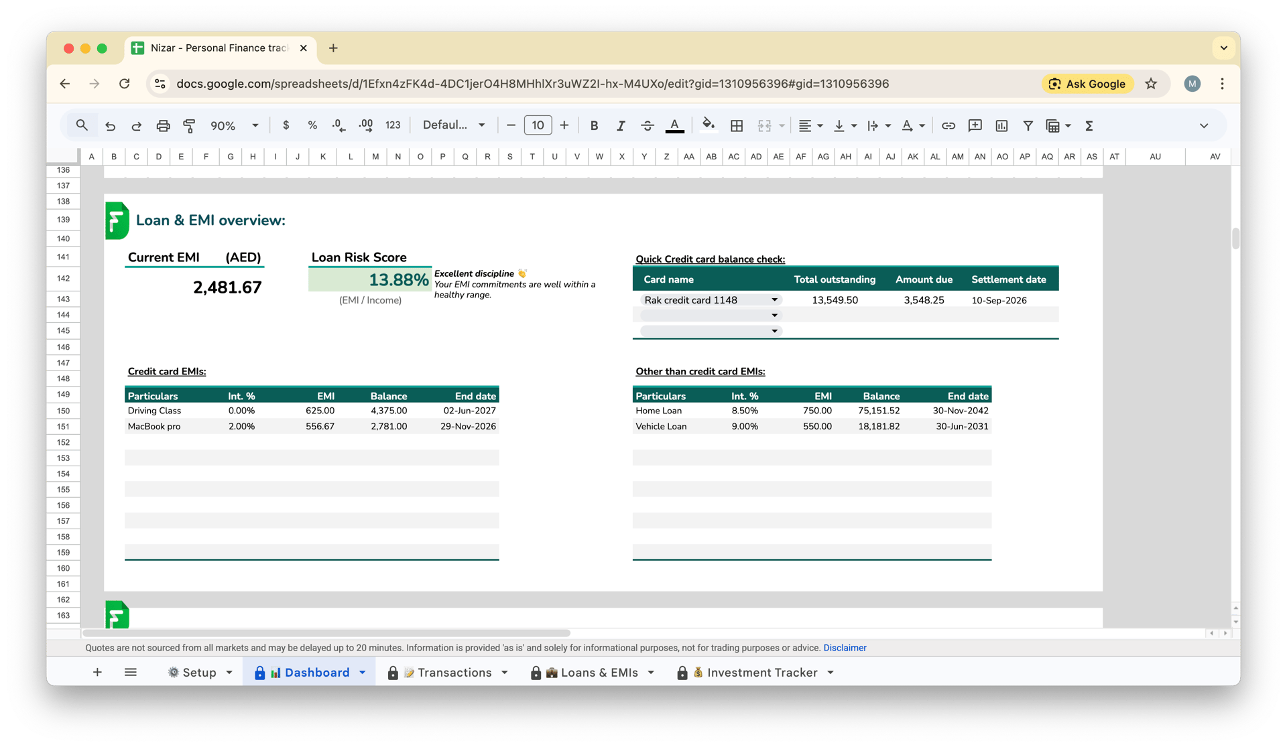
Task: Click the borders icon
Action: pyautogui.click(x=736, y=125)
